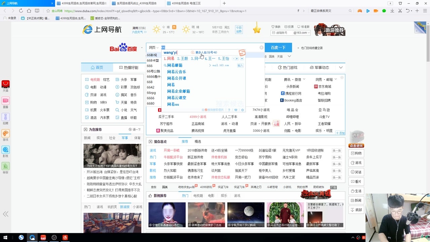The image size is (430, 242).
Task: Select the 热门游戏 tab
Action: 288,68
